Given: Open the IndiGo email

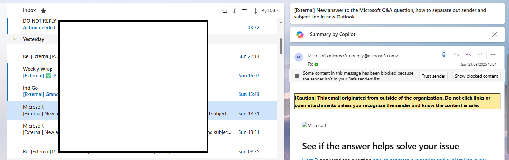Looking at the screenshot, I should [142, 91].
